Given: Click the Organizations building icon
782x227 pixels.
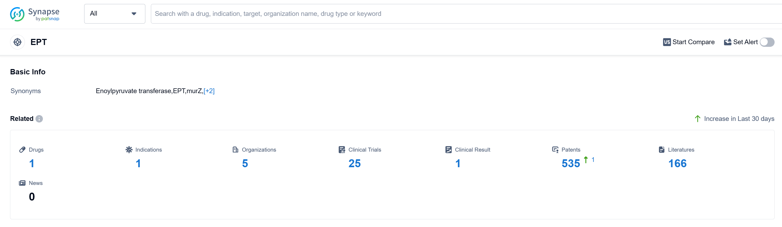Looking at the screenshot, I should tap(235, 150).
